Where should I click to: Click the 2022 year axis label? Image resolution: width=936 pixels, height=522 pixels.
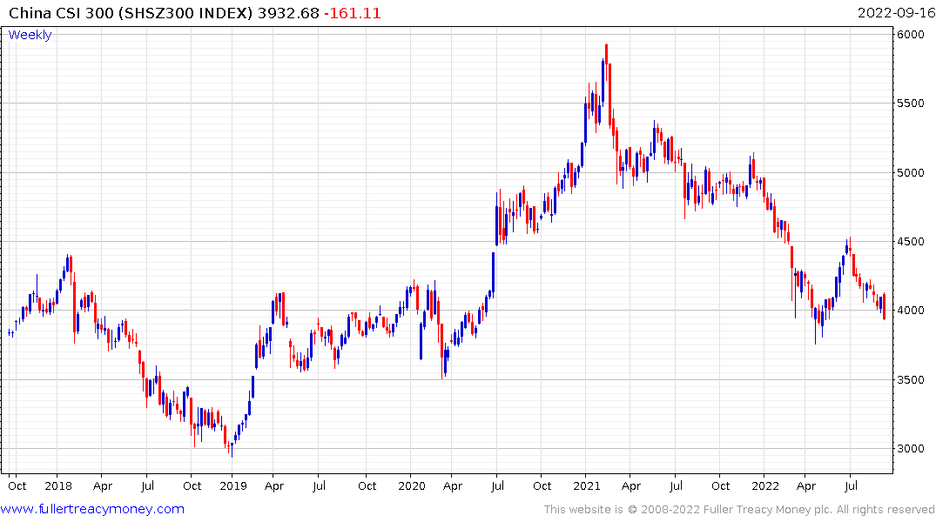point(765,485)
